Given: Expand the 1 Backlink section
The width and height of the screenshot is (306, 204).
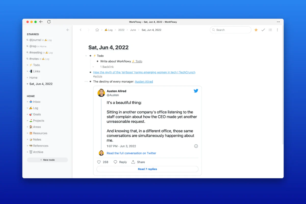Looking at the screenshot, I should 93,67.
